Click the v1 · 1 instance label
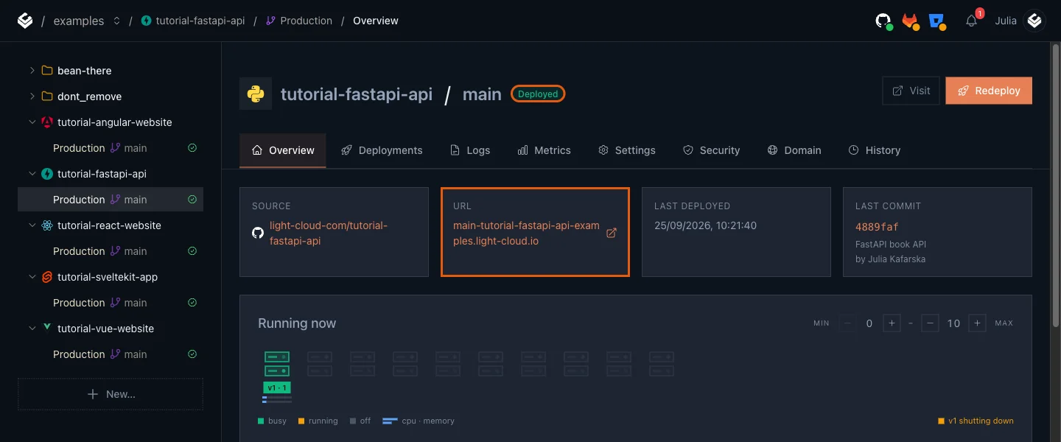This screenshot has height=442, width=1061. [x=277, y=387]
